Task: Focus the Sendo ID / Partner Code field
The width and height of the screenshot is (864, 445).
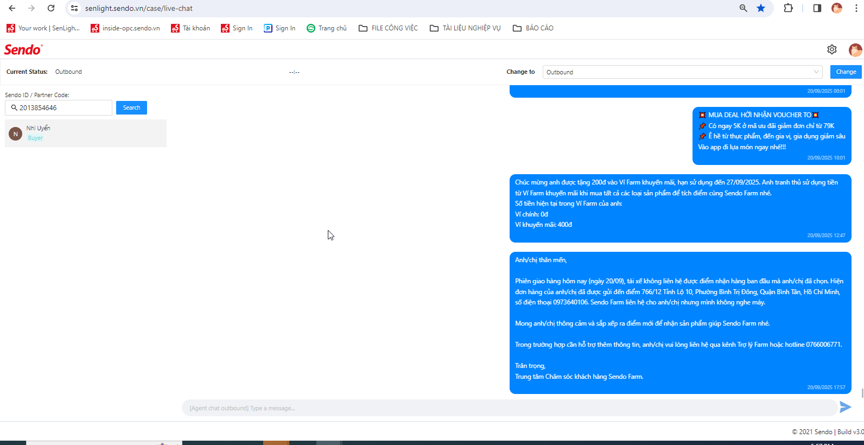Action: click(59, 107)
